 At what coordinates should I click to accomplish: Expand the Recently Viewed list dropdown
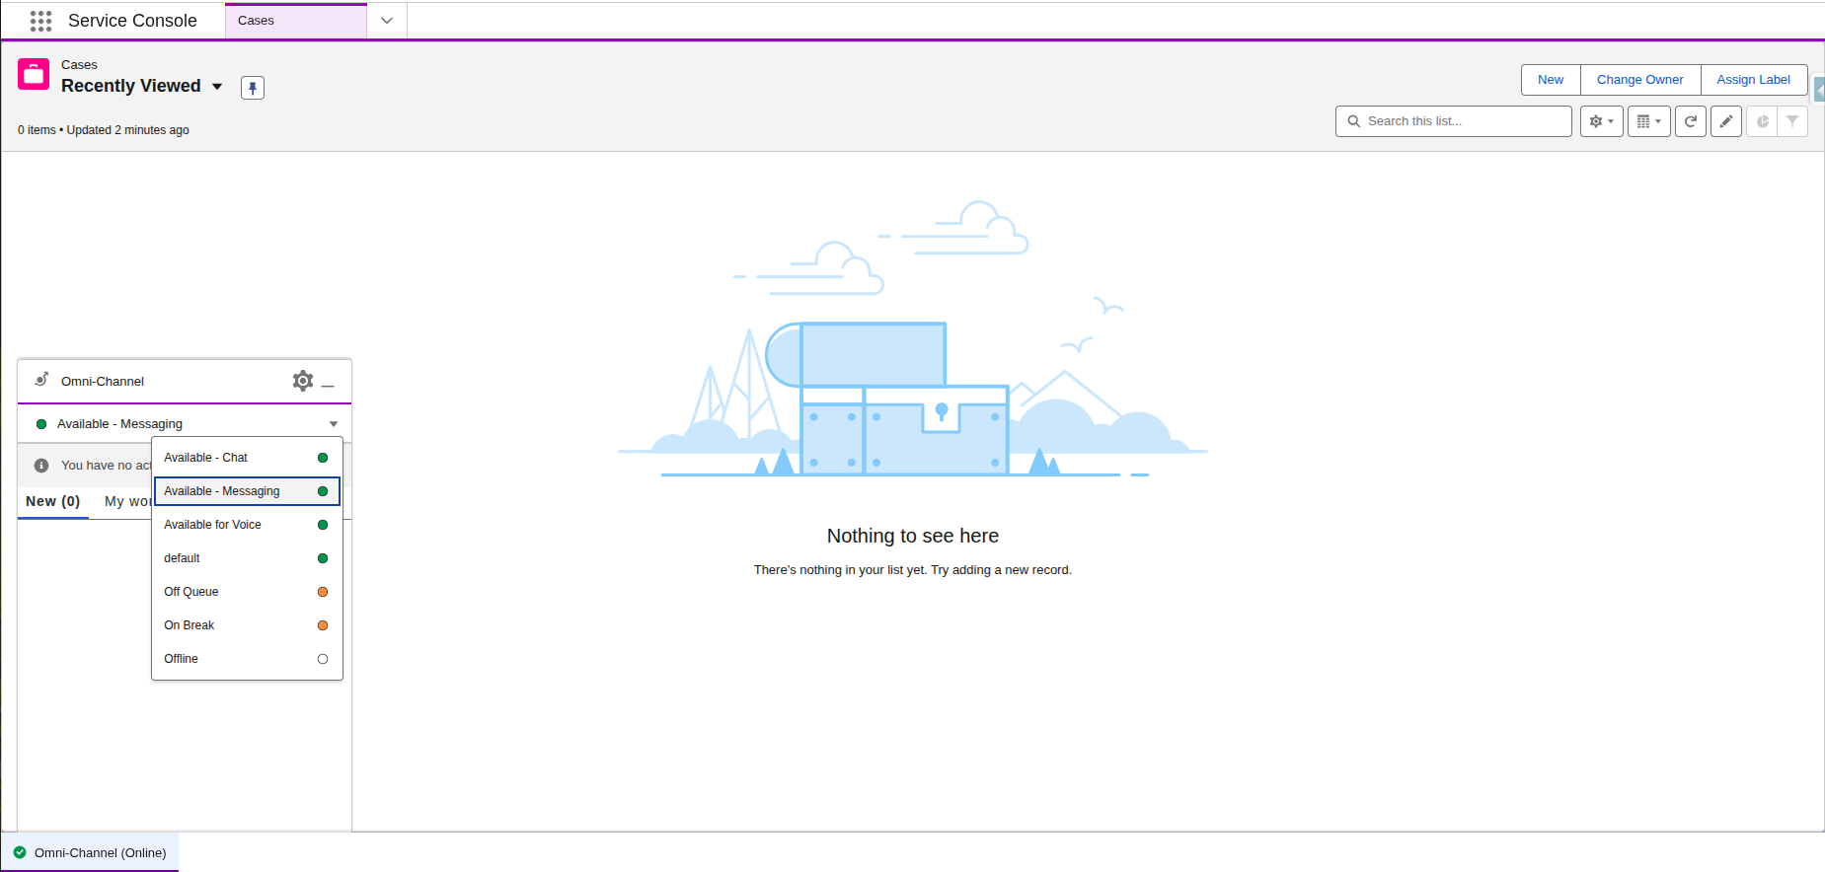coord(217,87)
